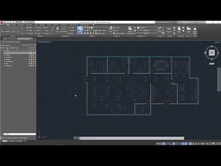The height and width of the screenshot is (166, 221).
Task: Select the Text annotation tool
Action: (58, 29)
